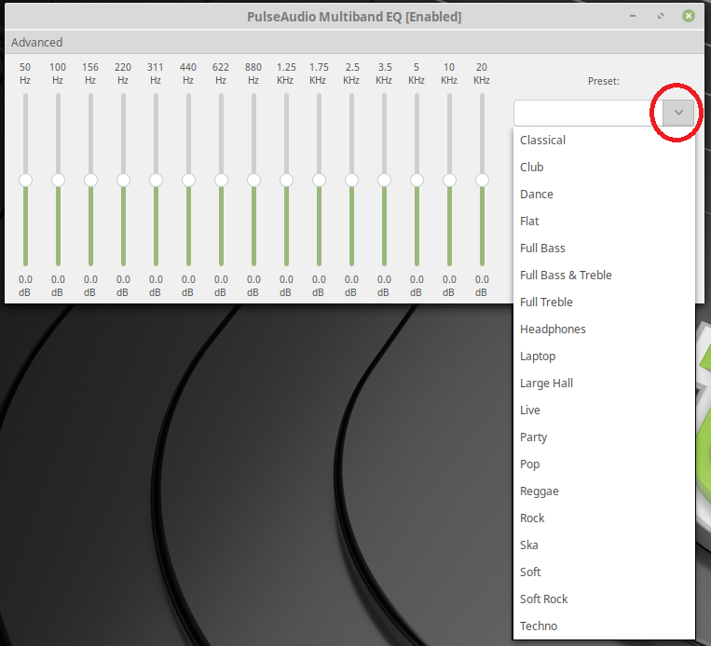This screenshot has height=646, width=711.
Task: Pick the Soft preset
Action: (604, 572)
